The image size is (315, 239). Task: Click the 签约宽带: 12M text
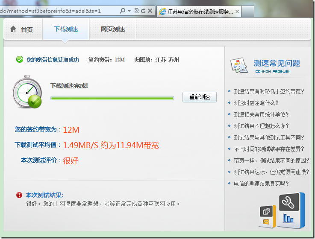pyautogui.click(x=106, y=60)
